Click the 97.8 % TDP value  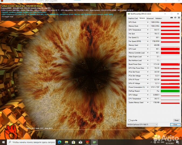click(155, 87)
